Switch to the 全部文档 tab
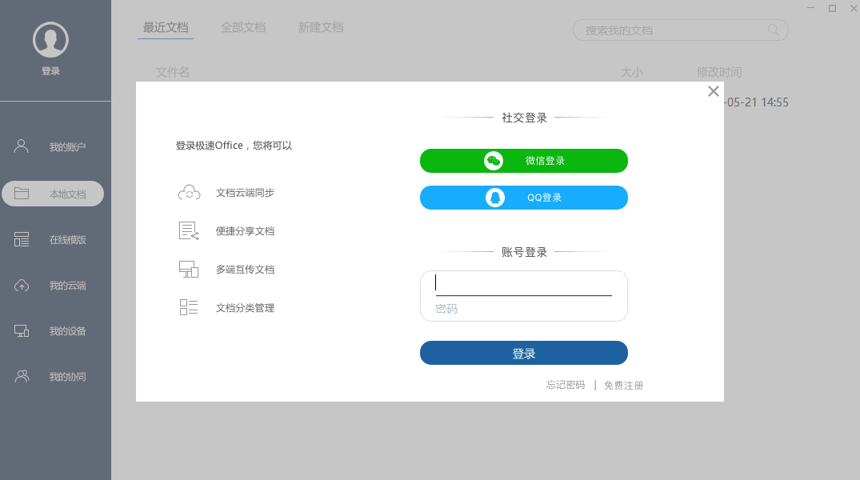The width and height of the screenshot is (860, 480). click(x=243, y=26)
